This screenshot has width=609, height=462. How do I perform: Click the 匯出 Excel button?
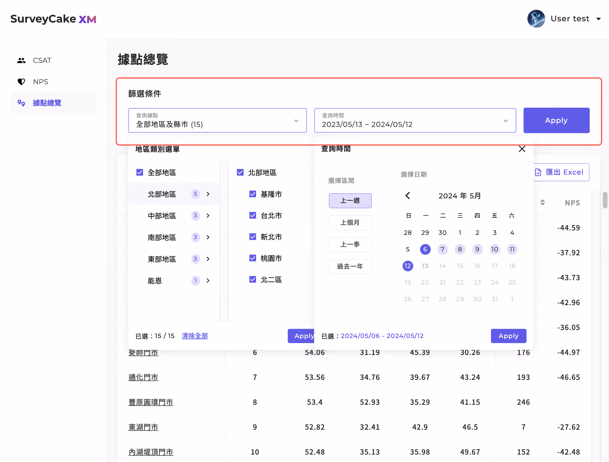pyautogui.click(x=561, y=172)
